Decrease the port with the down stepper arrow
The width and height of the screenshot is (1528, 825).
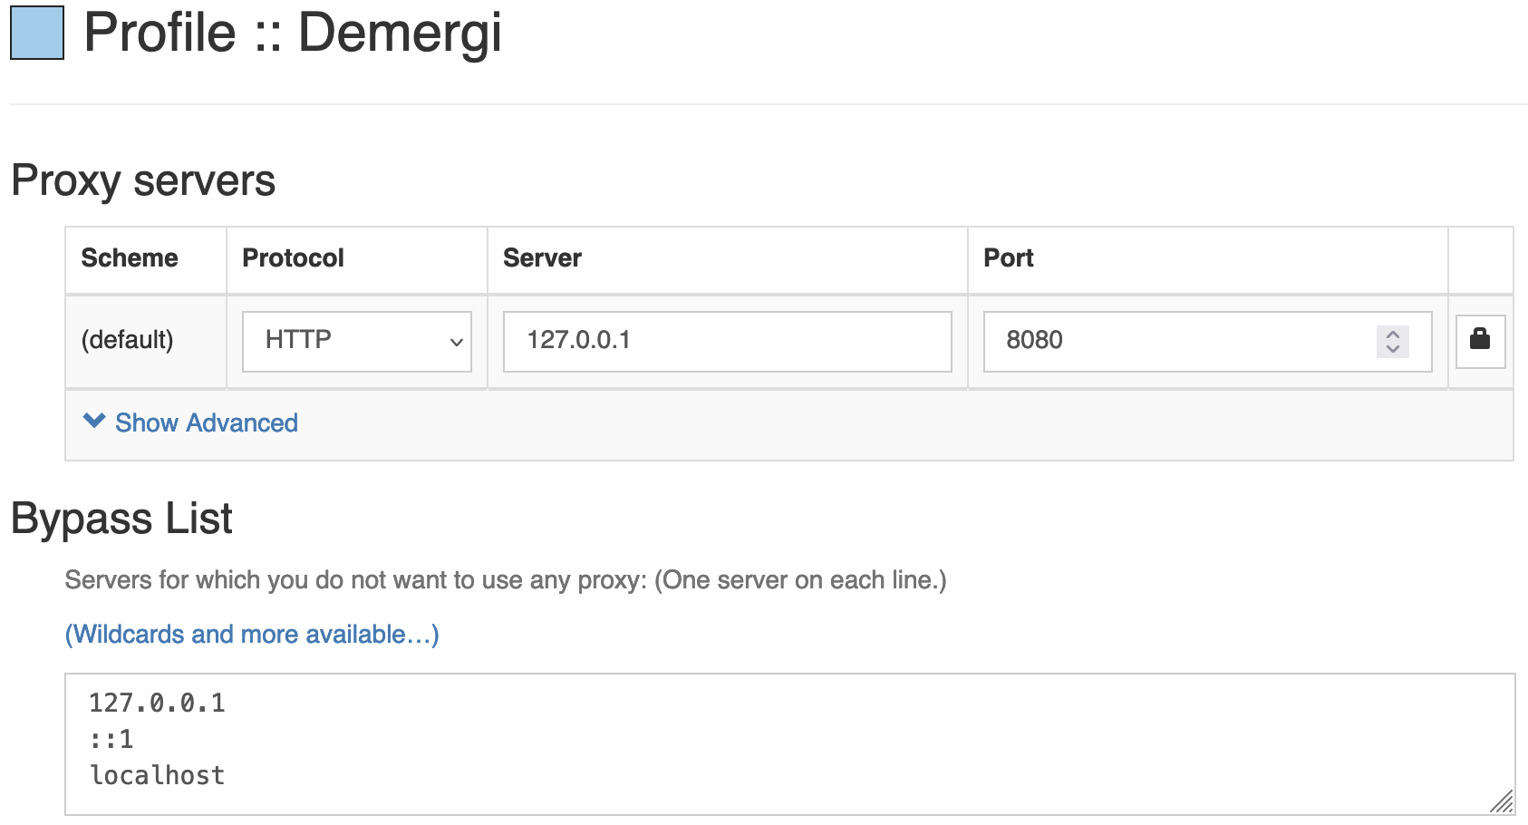(x=1393, y=349)
